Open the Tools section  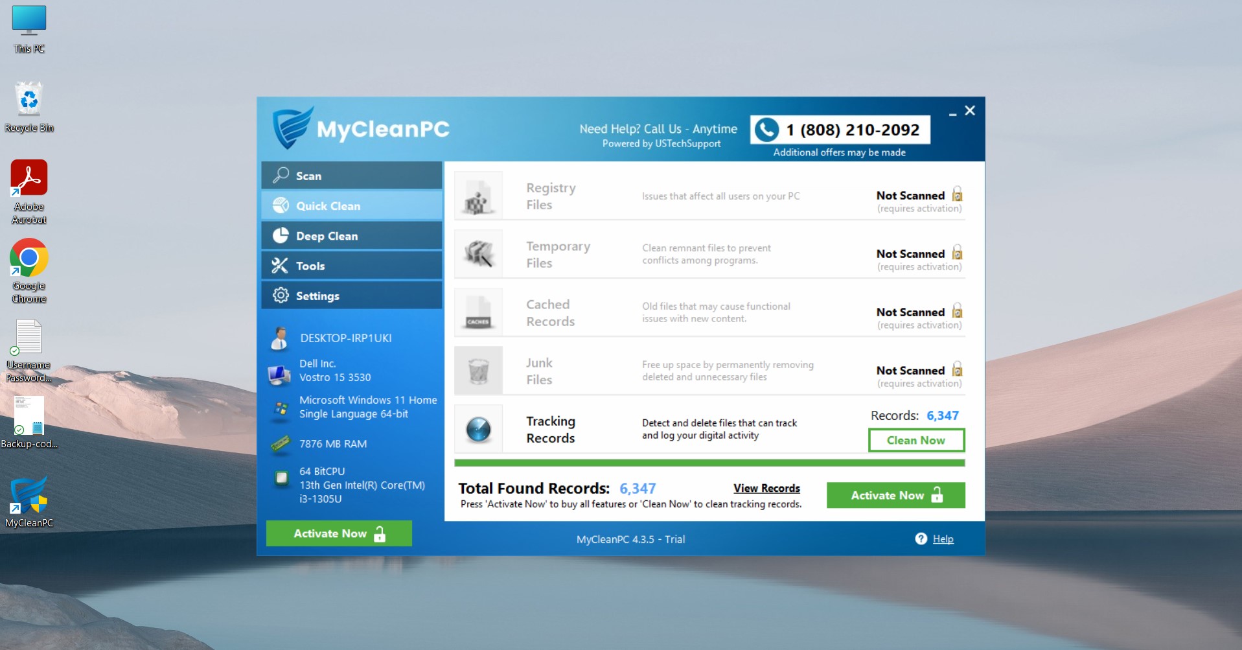(x=352, y=266)
